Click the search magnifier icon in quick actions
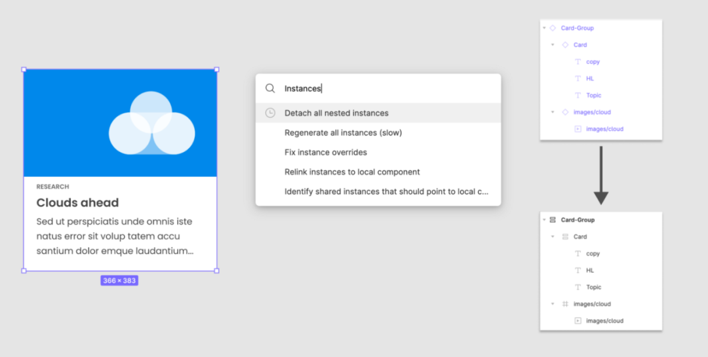This screenshot has width=708, height=357. click(x=270, y=88)
